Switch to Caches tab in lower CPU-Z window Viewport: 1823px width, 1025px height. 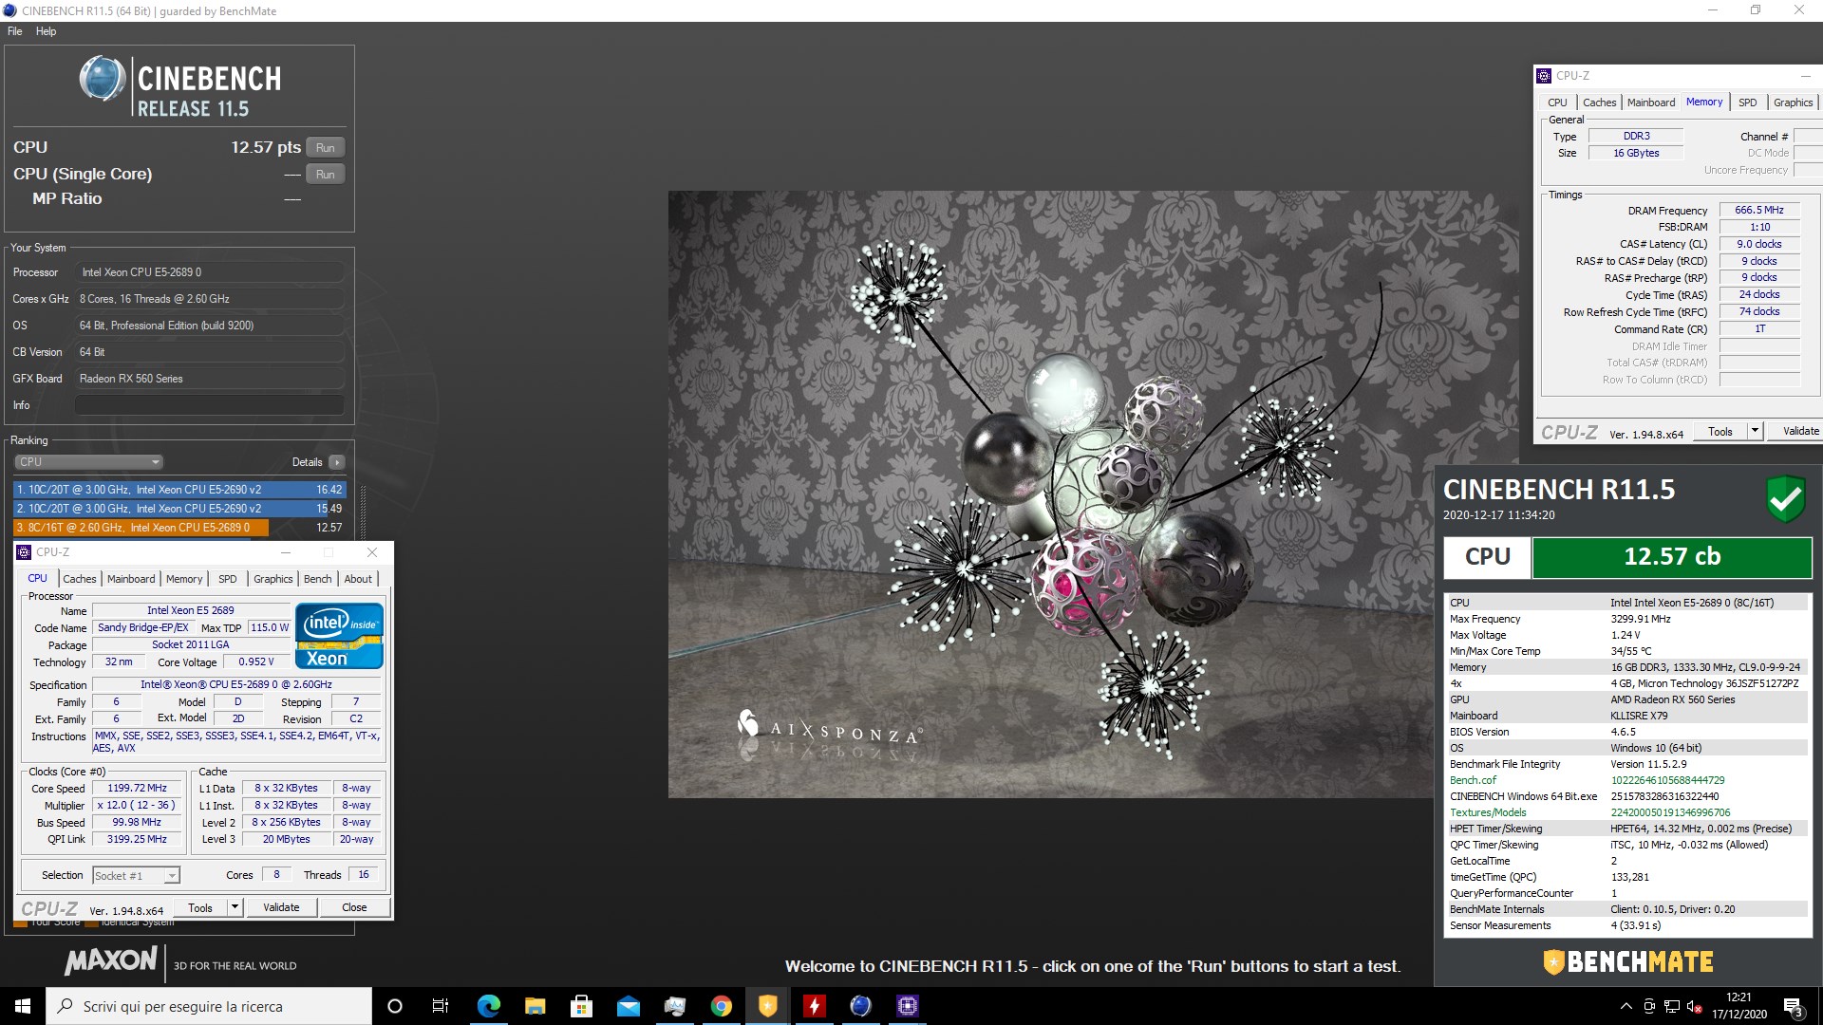tap(80, 579)
